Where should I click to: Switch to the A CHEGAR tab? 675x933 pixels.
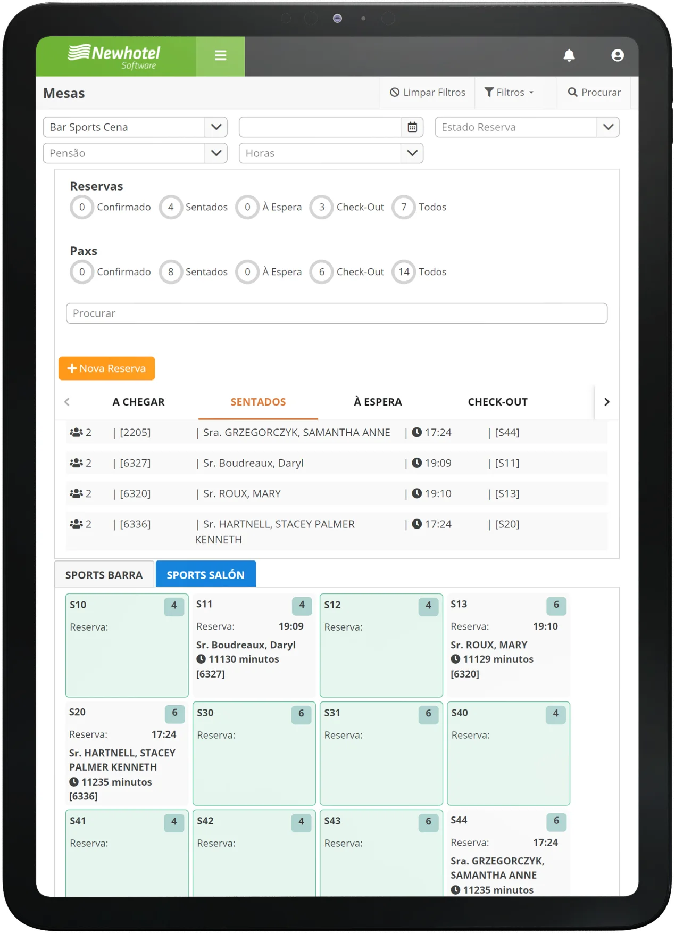pos(138,402)
